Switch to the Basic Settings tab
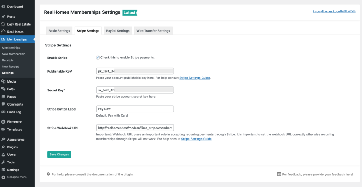This screenshot has height=187, width=362. tap(59, 31)
